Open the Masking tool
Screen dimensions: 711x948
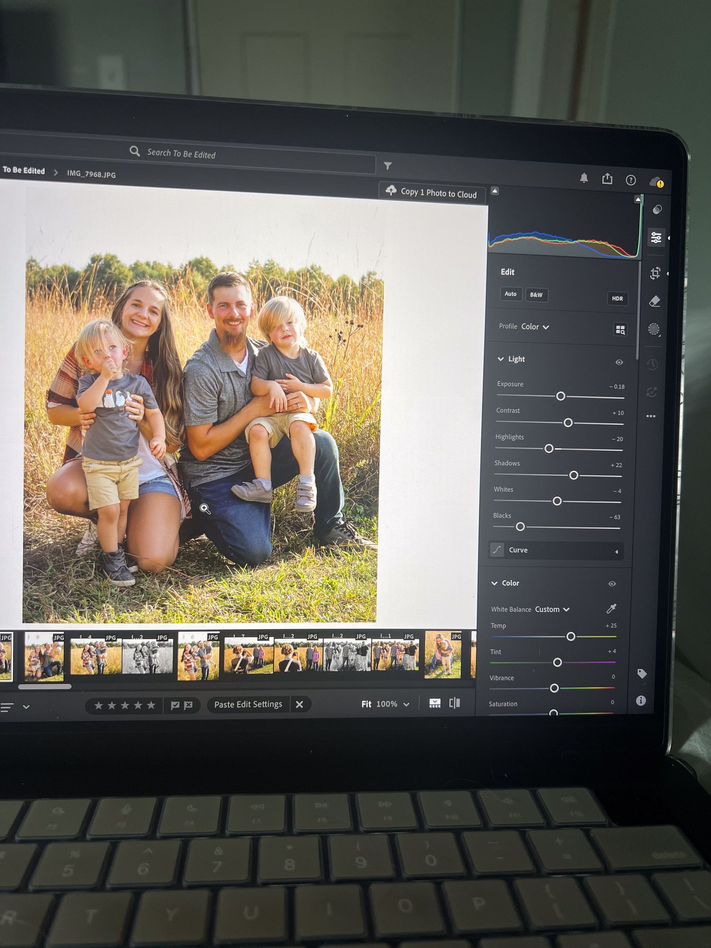pos(654,329)
